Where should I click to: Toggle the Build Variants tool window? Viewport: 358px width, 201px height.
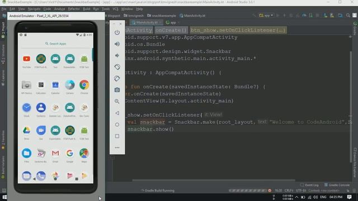pos(3,167)
